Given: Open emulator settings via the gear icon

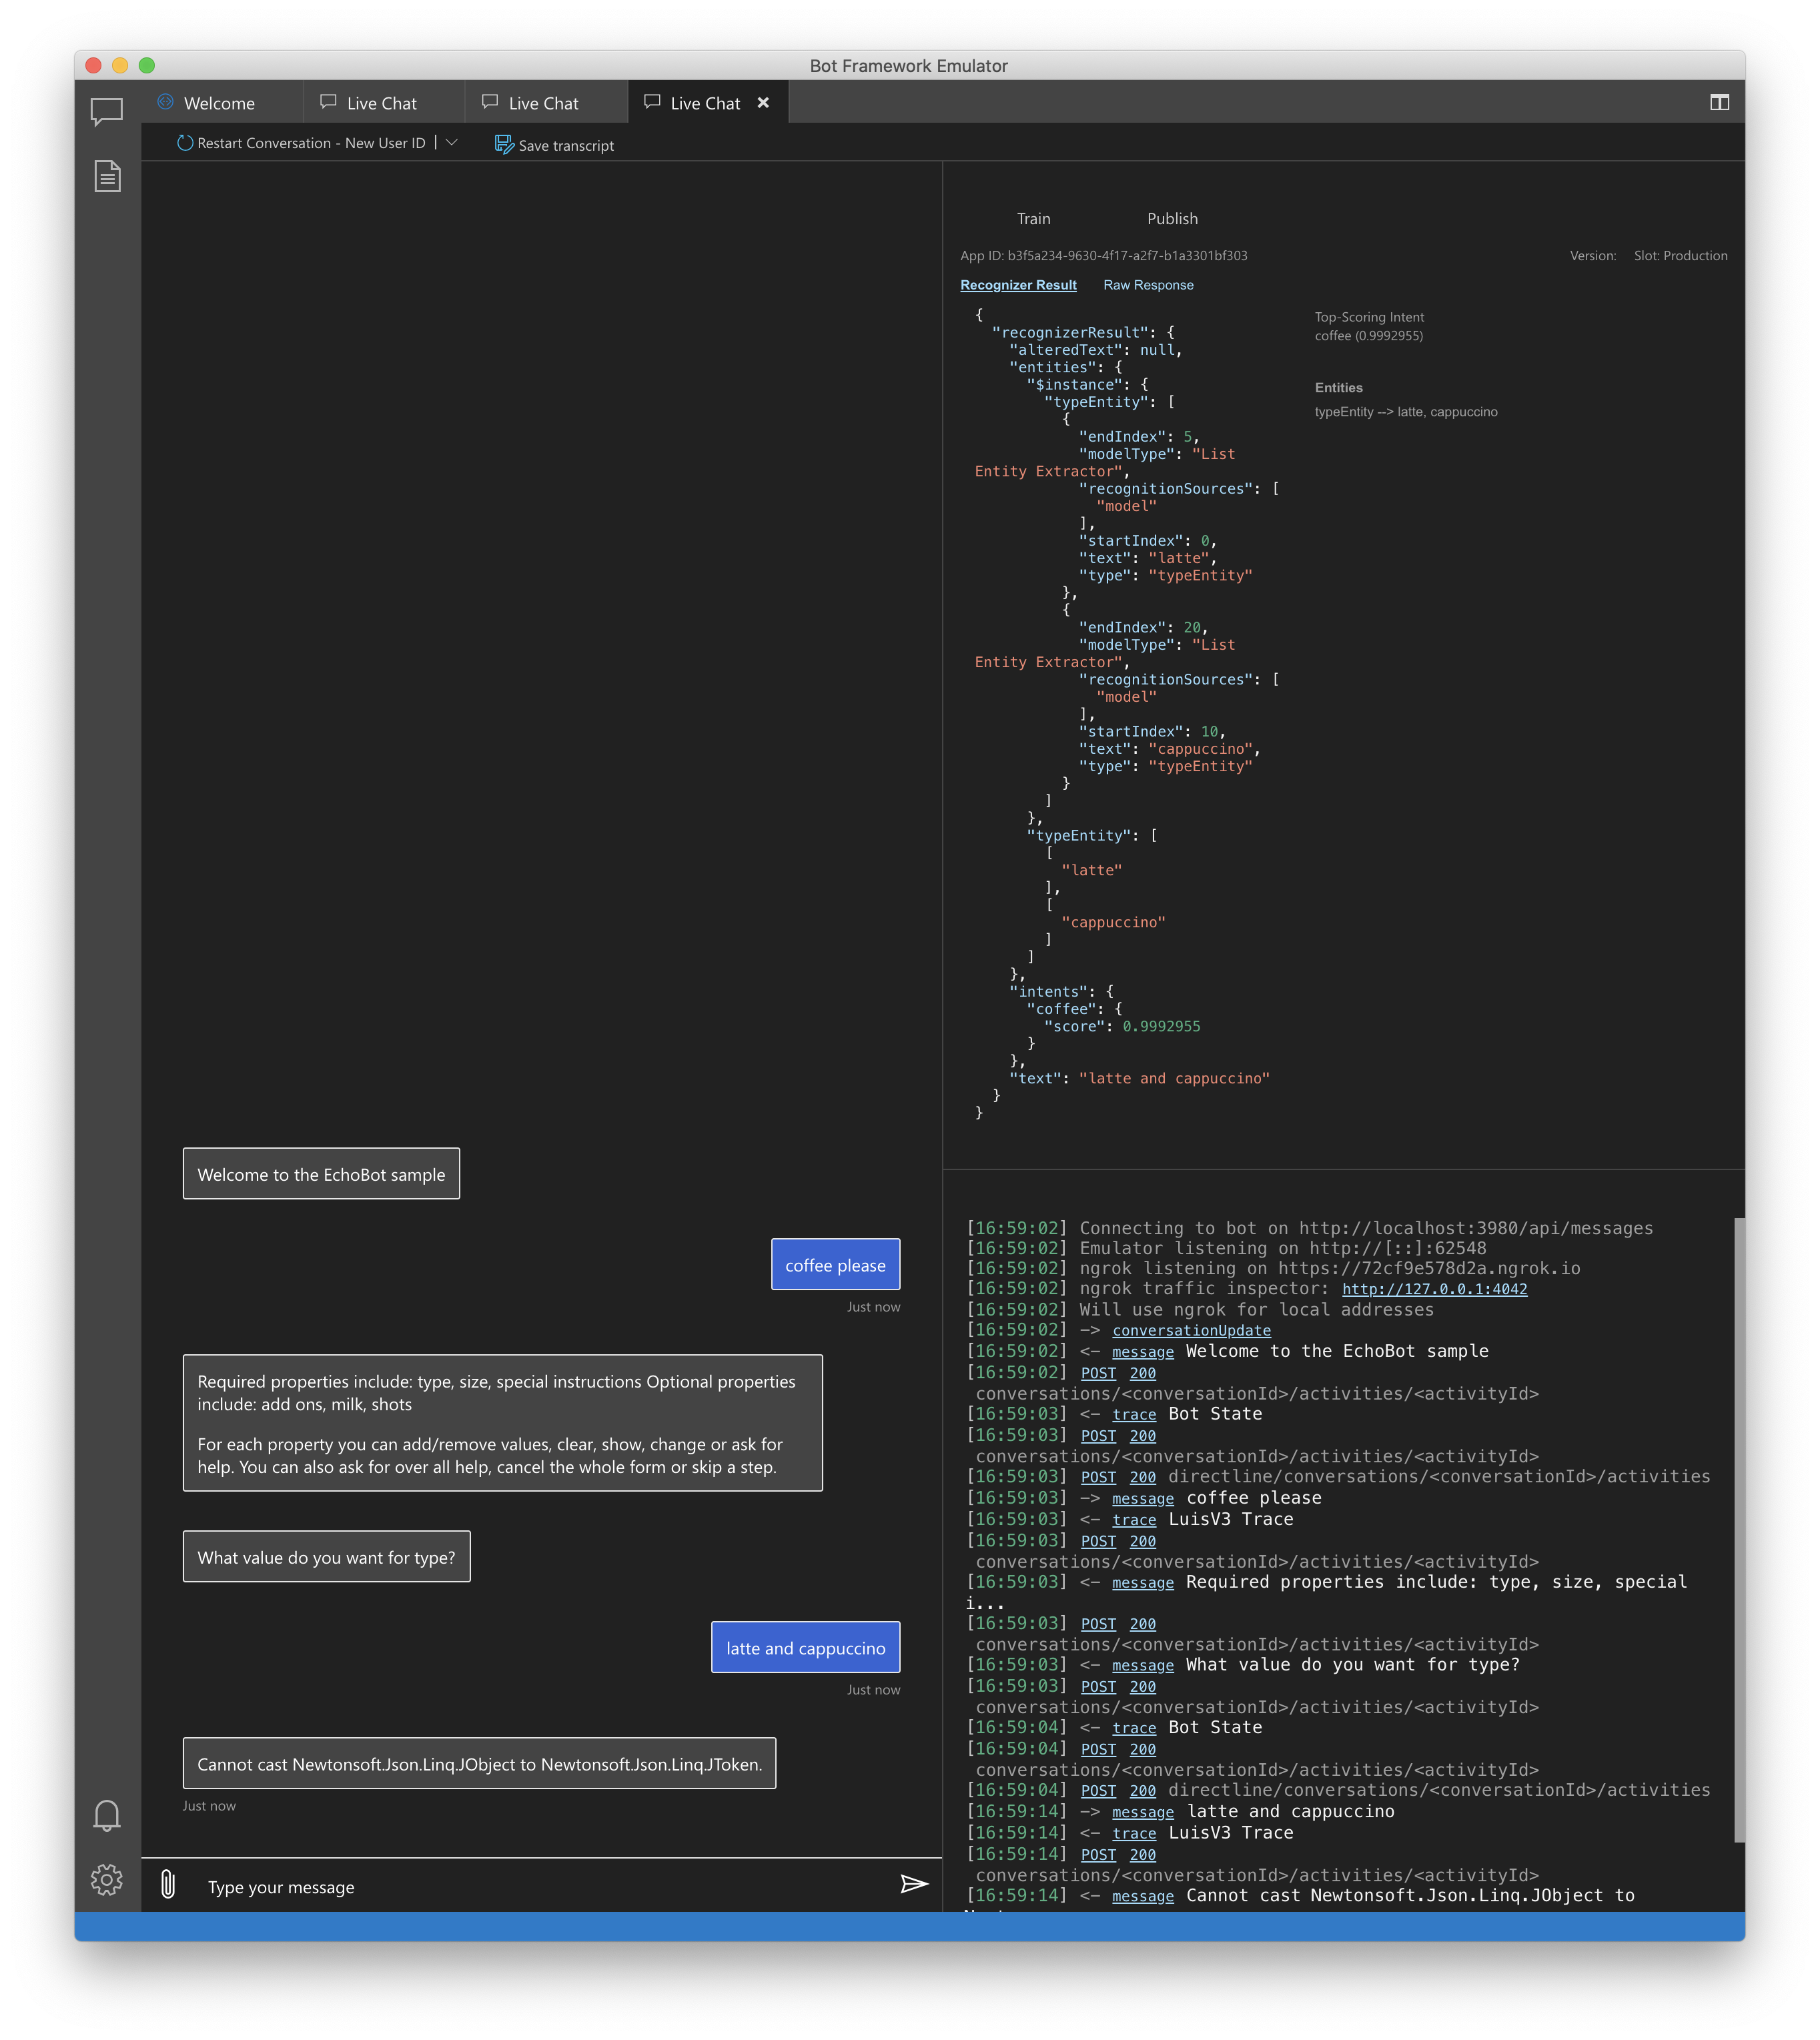Looking at the screenshot, I should (x=106, y=1880).
